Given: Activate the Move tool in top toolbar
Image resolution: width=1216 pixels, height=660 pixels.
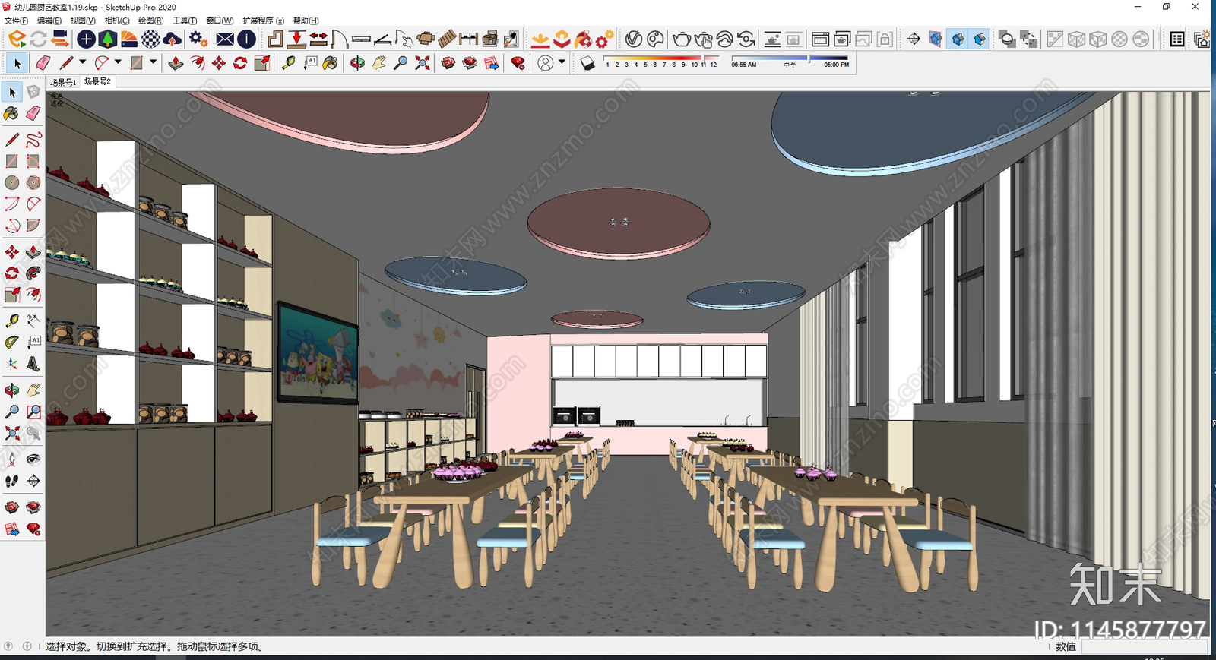Looking at the screenshot, I should 219,63.
